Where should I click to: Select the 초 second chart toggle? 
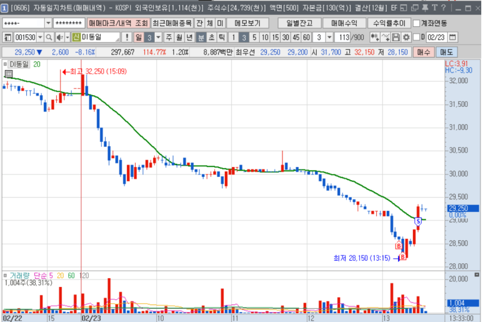tap(211, 38)
